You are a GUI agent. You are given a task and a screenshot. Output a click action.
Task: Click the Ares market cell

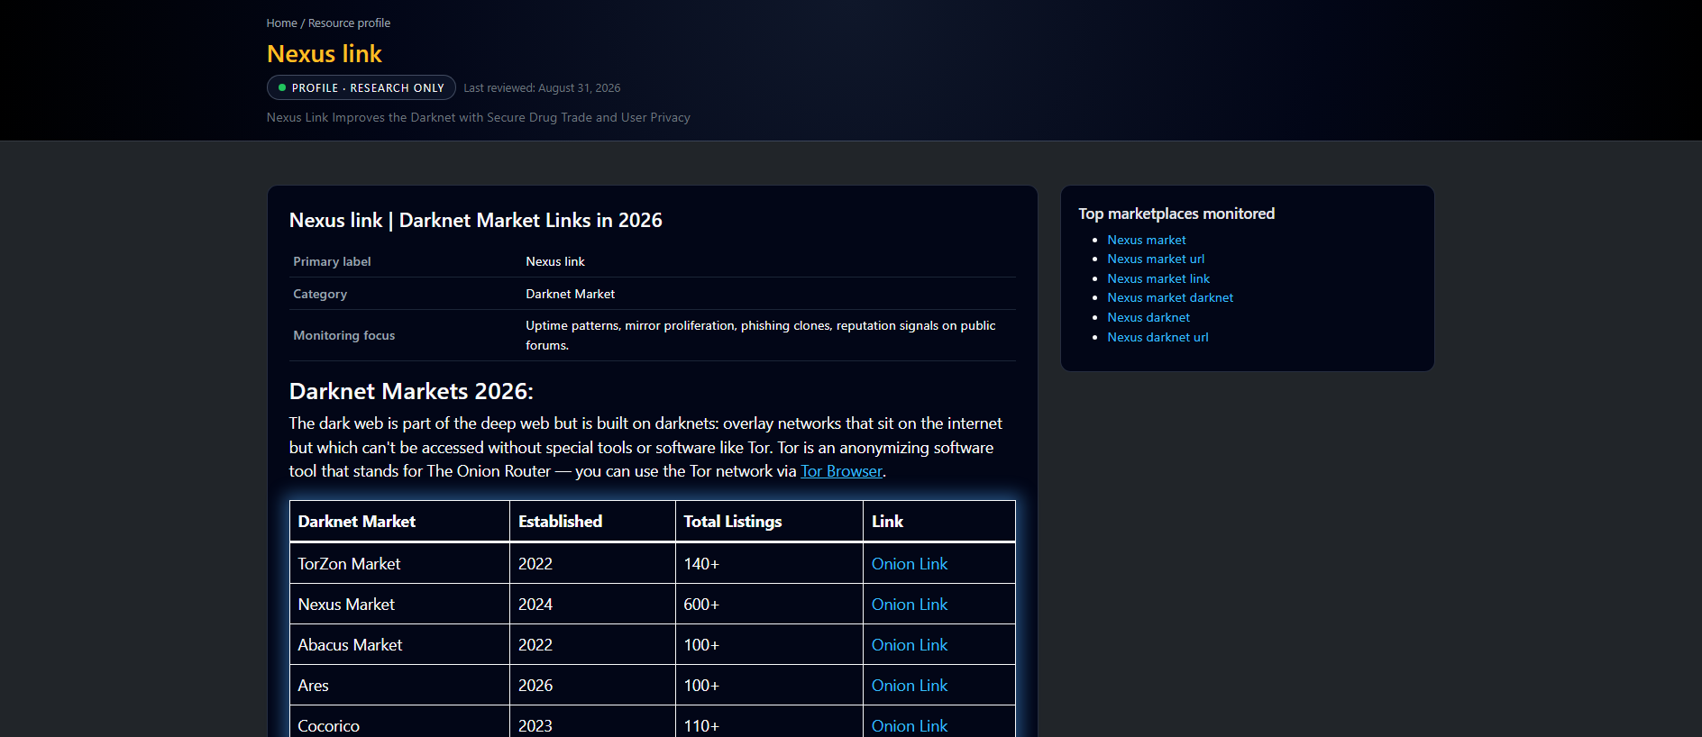point(399,686)
